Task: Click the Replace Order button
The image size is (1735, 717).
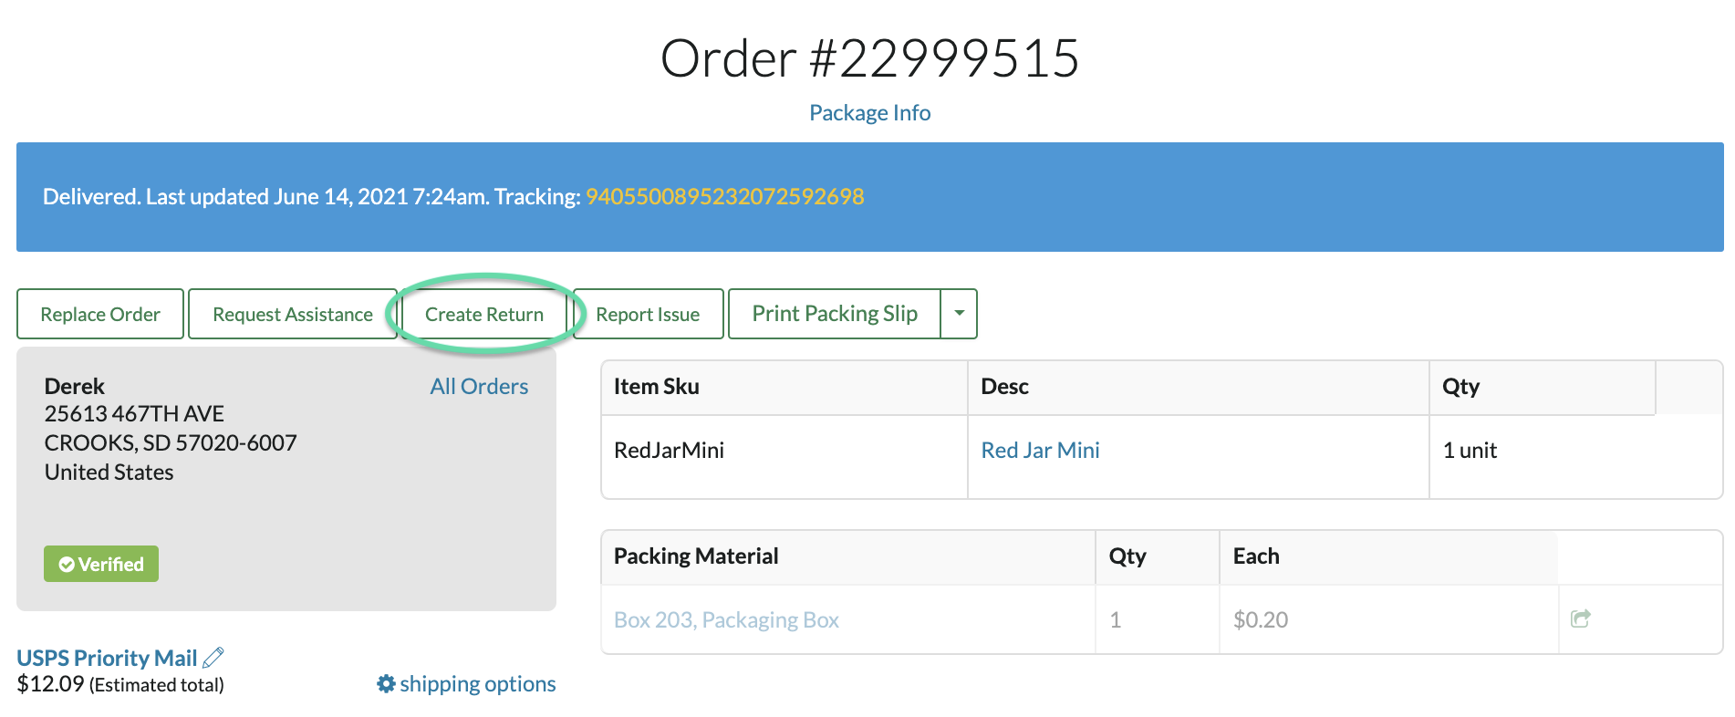Action: coord(100,314)
